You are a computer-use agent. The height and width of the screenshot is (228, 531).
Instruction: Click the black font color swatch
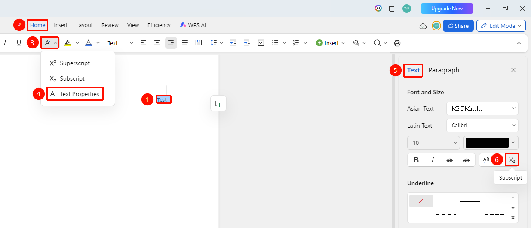(x=487, y=143)
